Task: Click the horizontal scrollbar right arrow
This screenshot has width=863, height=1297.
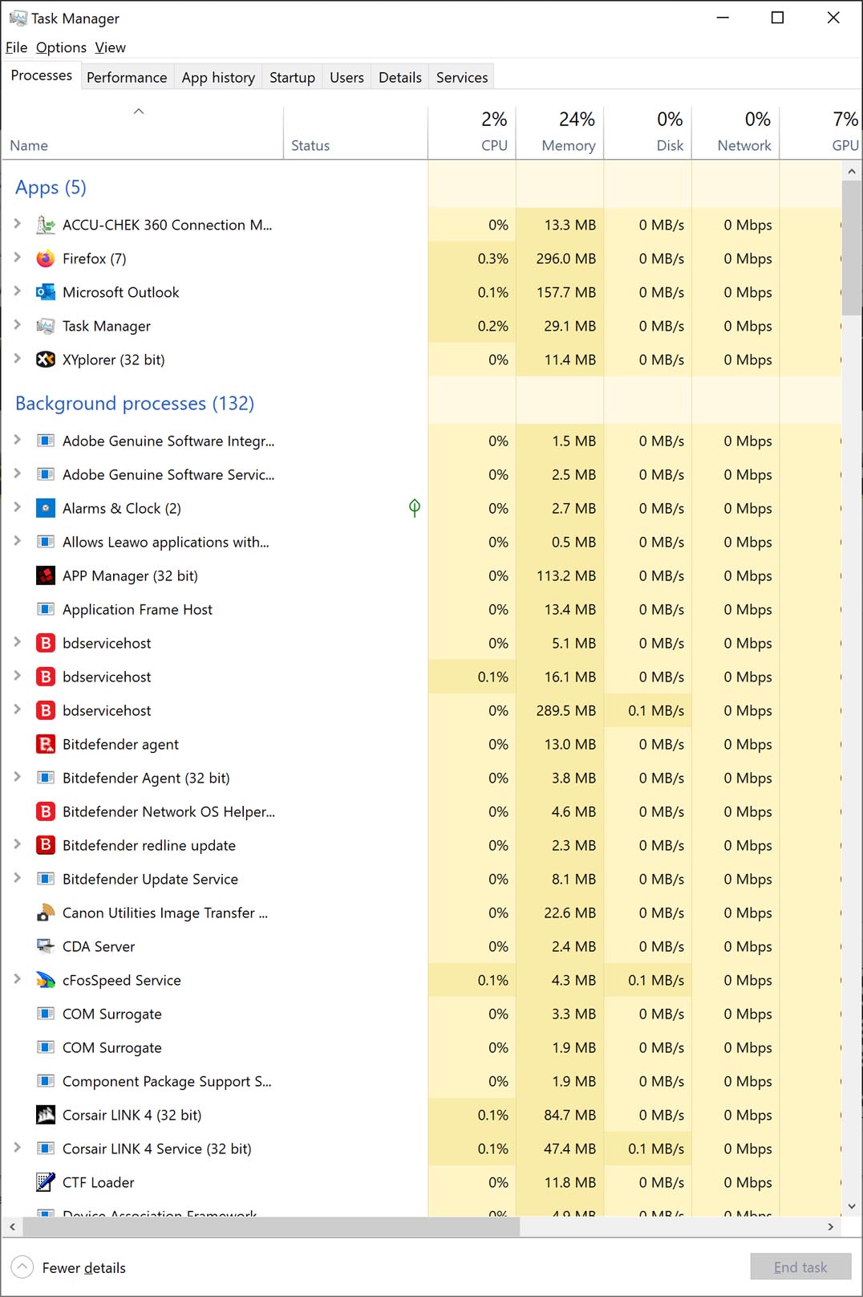Action: 830,1227
